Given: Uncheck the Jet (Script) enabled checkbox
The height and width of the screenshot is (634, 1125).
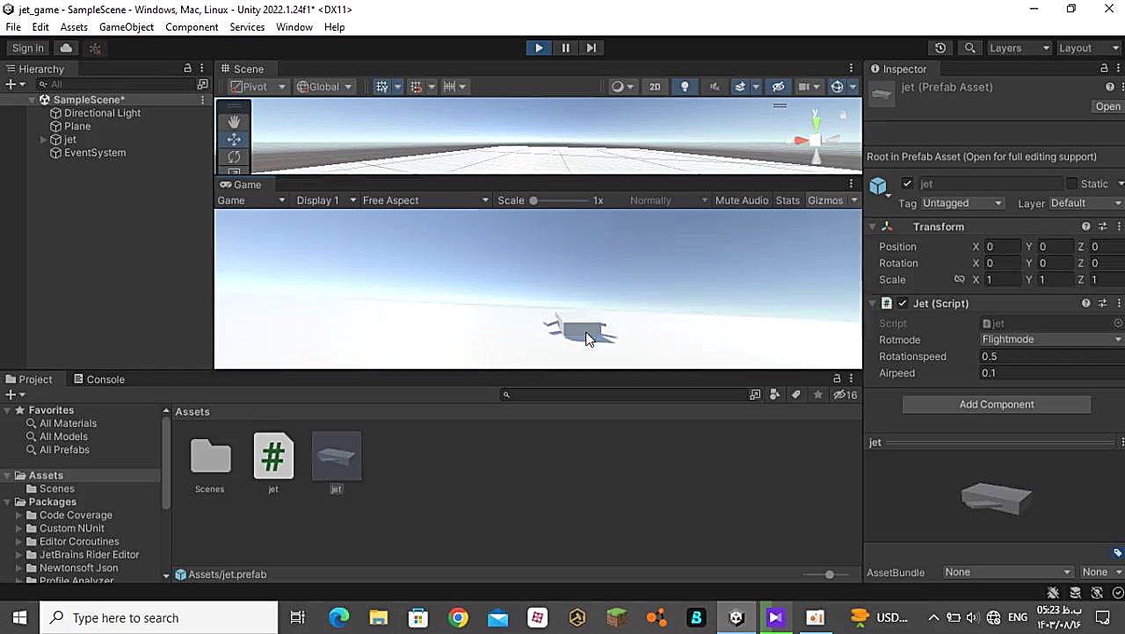Looking at the screenshot, I should coord(903,303).
